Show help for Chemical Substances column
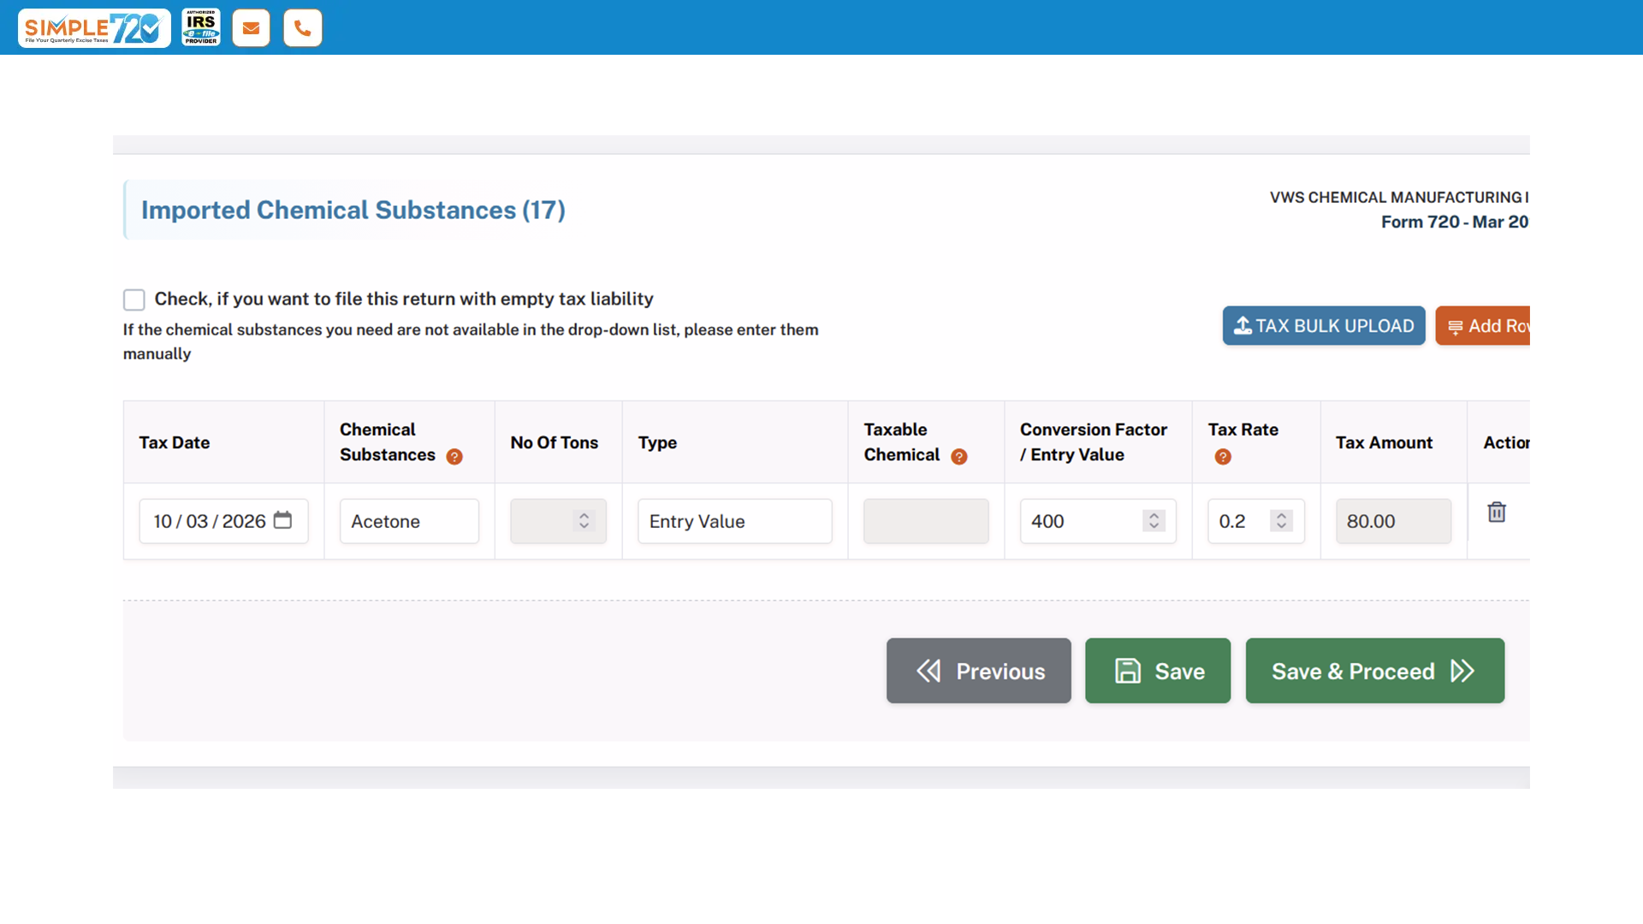Viewport: 1643px width, 924px height. [x=454, y=457]
